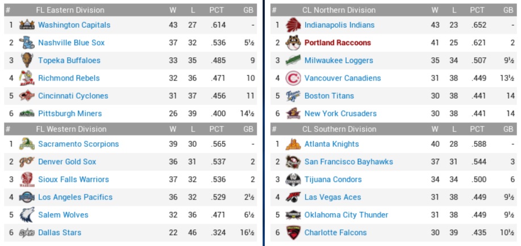Viewport: 521px width, 246px height.
Task: Click the Atlanta Knights team logo
Action: (293, 144)
